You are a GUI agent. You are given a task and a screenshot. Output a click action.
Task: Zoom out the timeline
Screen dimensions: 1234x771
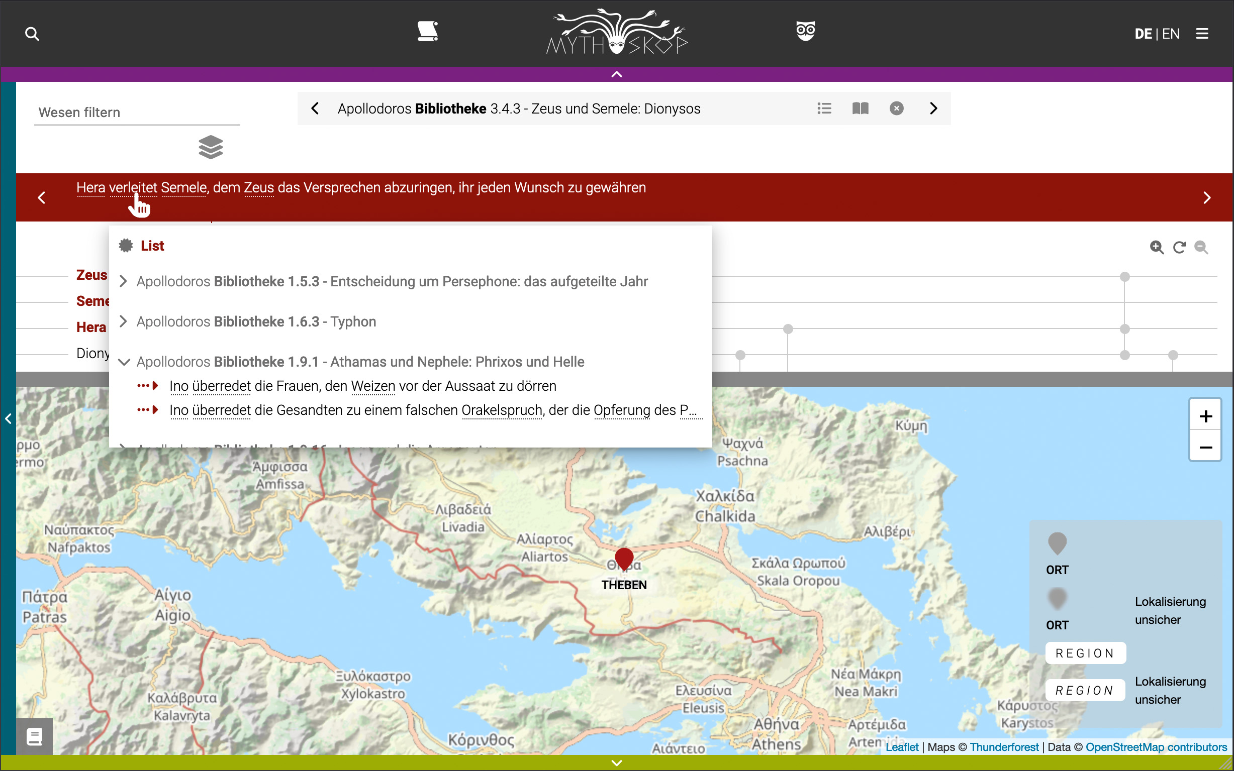coord(1201,247)
